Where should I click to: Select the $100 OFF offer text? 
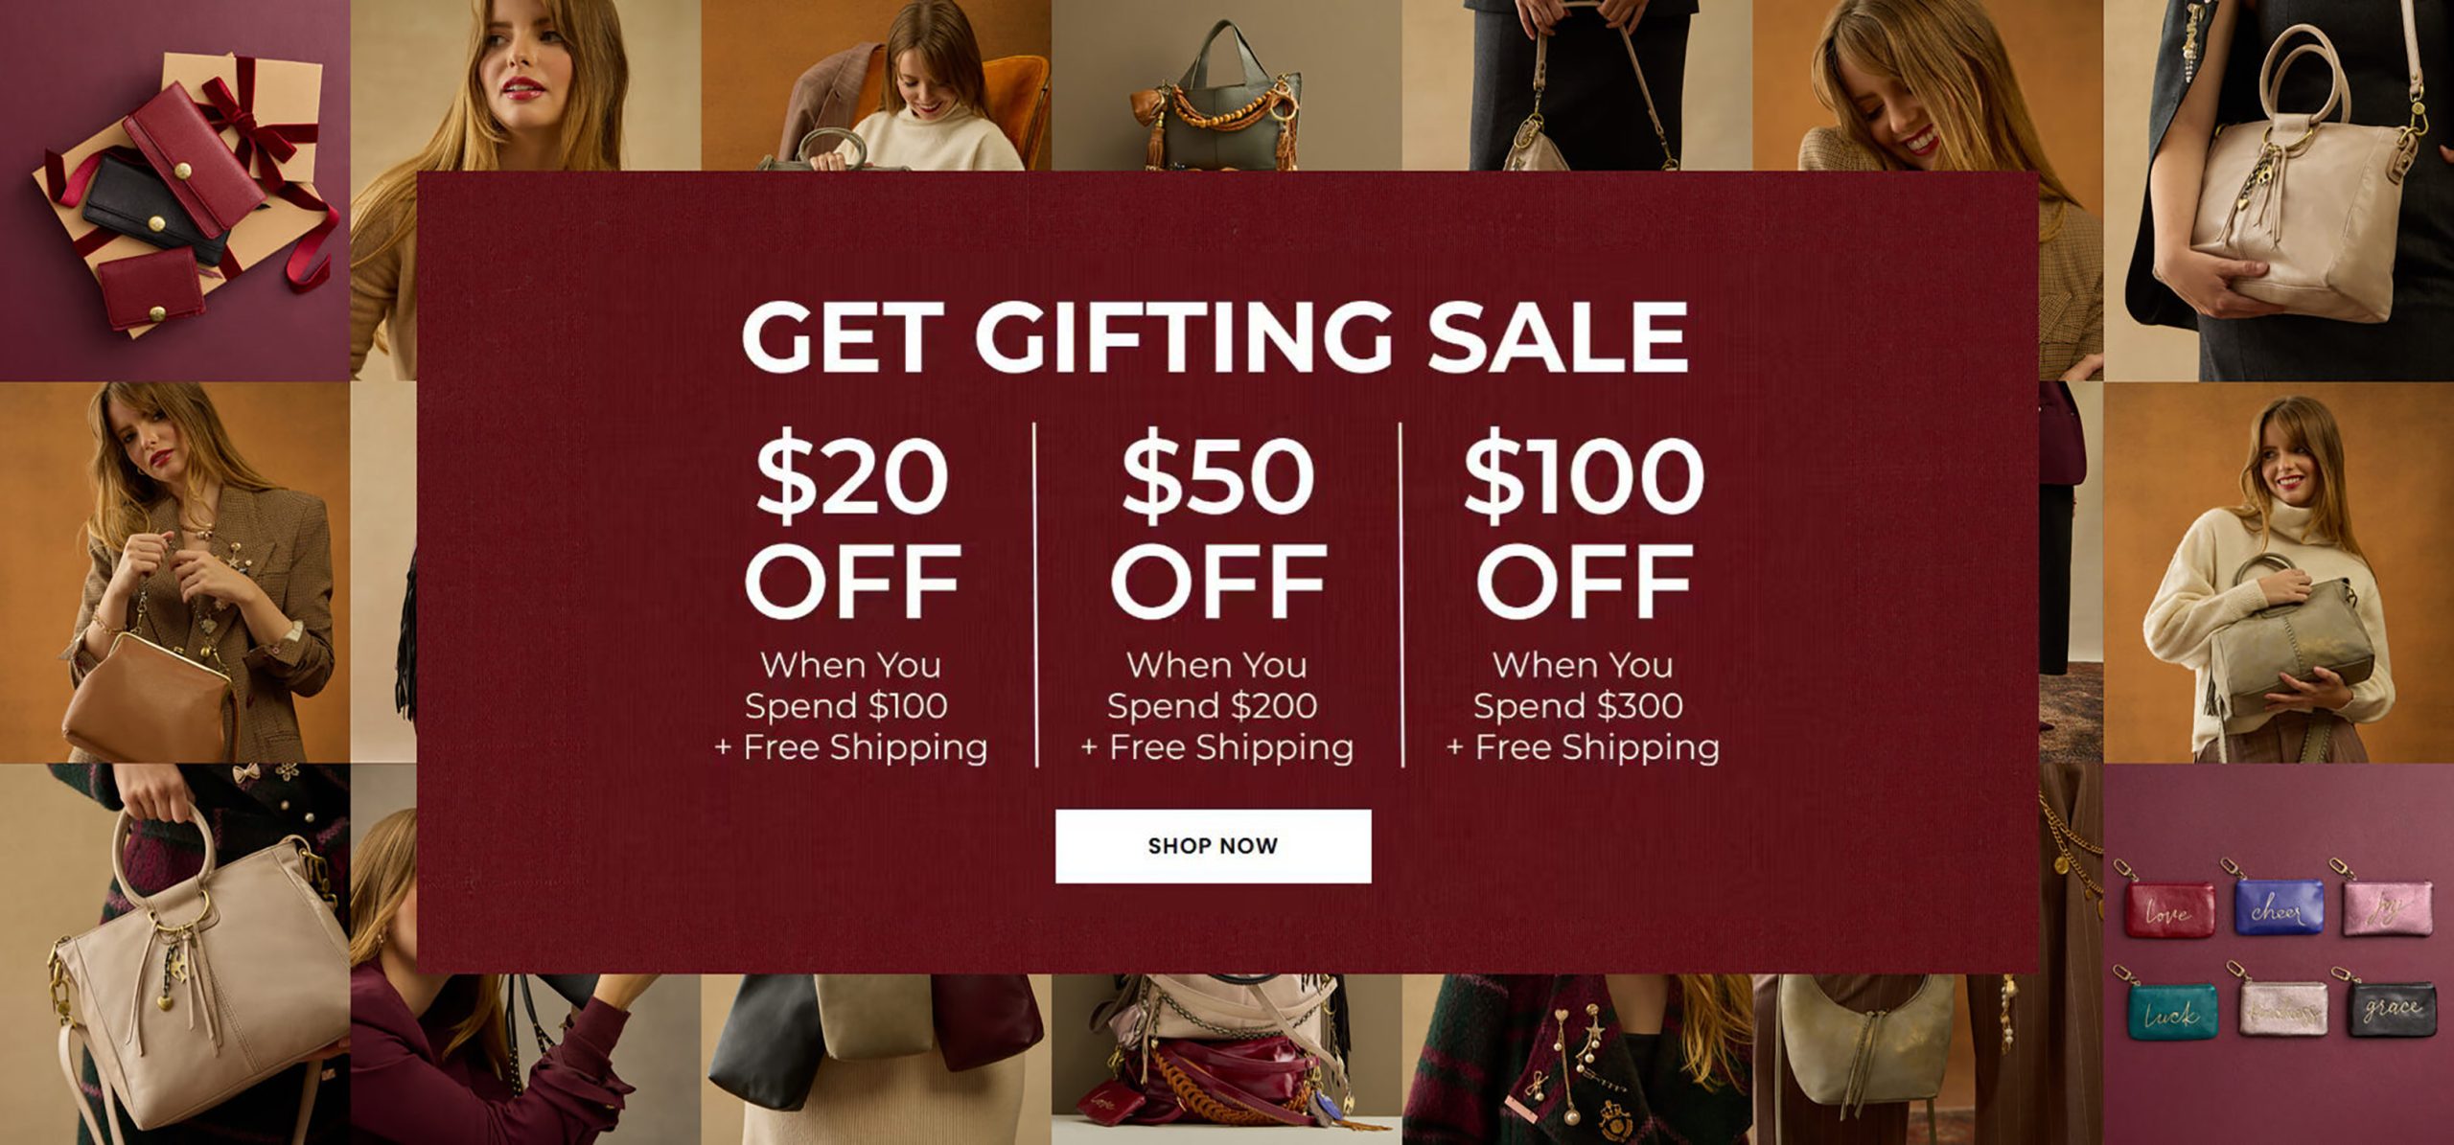(x=1584, y=525)
